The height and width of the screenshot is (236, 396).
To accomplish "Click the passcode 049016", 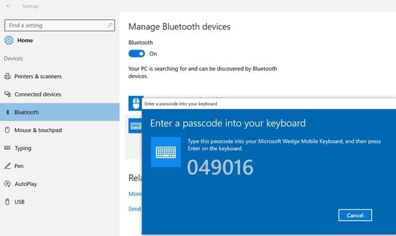I will click(x=220, y=168).
